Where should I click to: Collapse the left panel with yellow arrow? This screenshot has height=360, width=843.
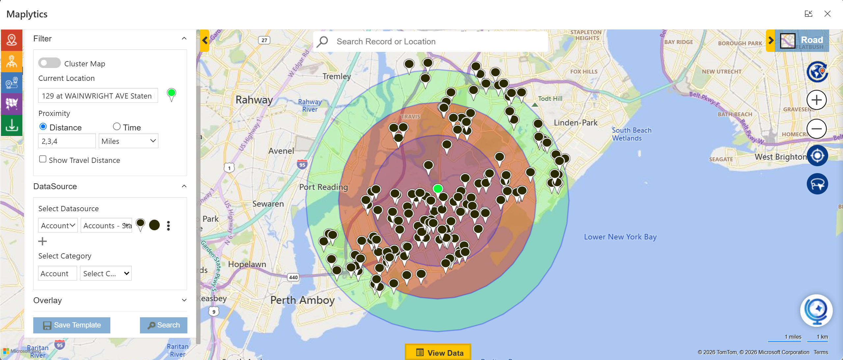[204, 41]
